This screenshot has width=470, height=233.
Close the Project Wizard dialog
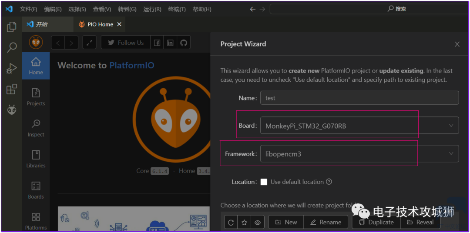coord(457,44)
